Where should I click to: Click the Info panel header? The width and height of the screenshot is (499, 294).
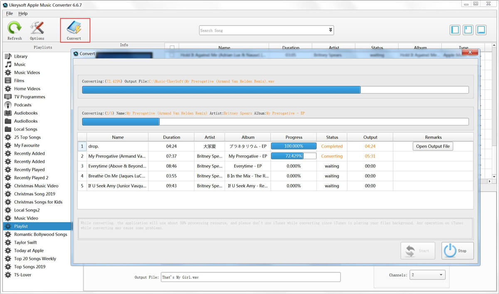[124, 45]
